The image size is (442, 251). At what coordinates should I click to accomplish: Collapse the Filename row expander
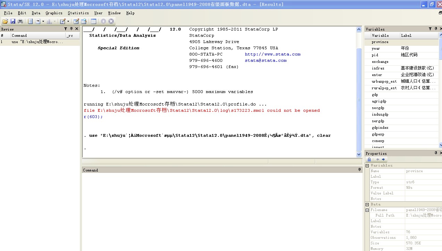point(367,210)
